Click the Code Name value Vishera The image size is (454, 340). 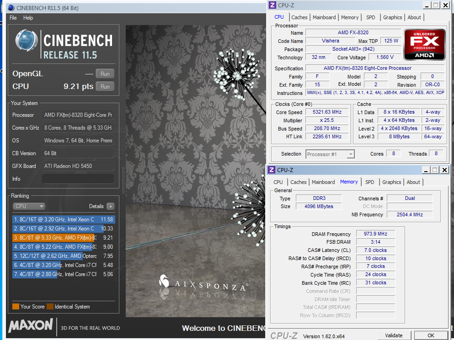coord(331,41)
